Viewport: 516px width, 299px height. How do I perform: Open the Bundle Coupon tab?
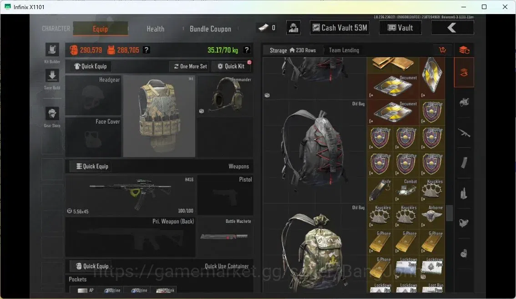pyautogui.click(x=210, y=29)
